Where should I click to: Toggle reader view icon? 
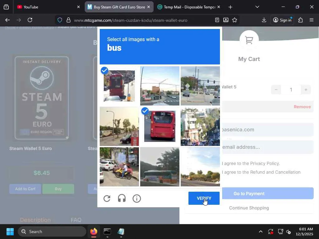click(217, 20)
